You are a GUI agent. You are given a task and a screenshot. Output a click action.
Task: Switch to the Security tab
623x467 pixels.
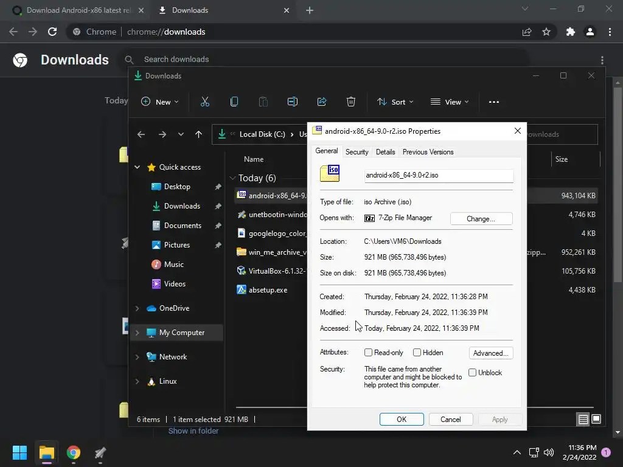tap(357, 151)
